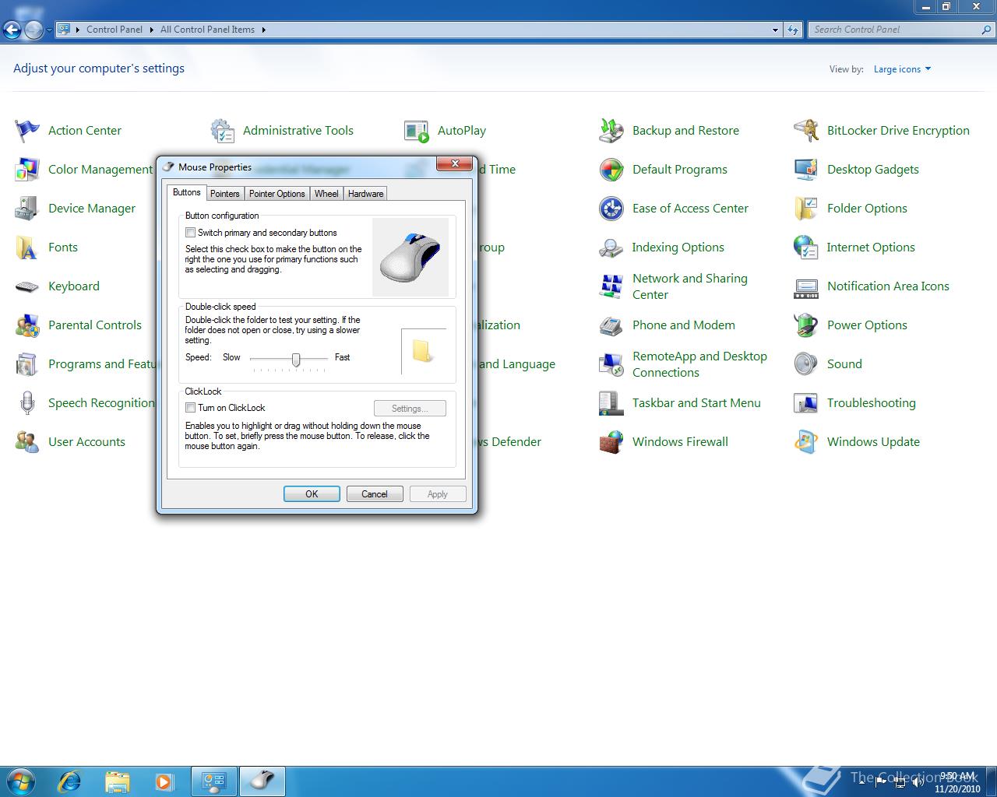Click OK in Mouse Properties
This screenshot has width=997, height=797.
[x=312, y=494]
